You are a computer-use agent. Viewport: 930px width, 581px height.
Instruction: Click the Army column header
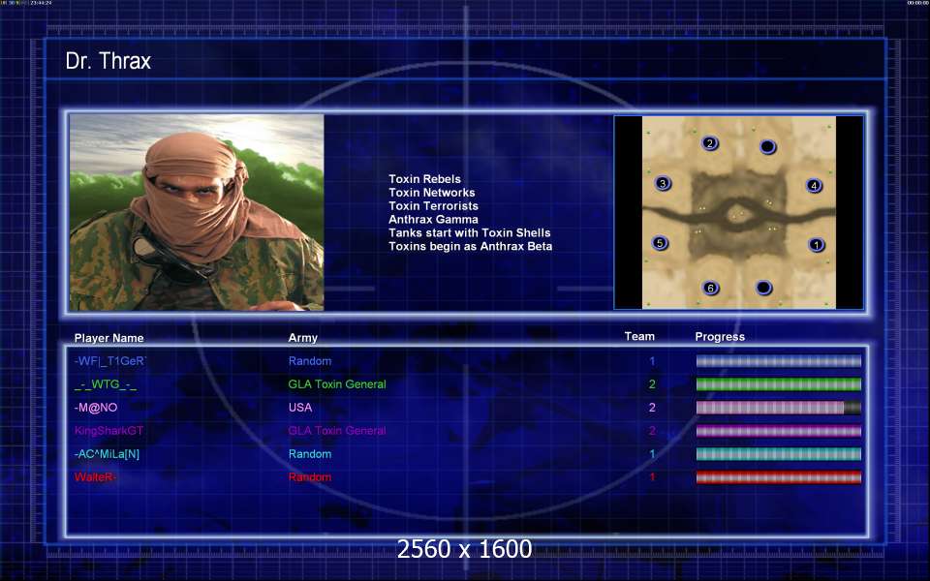click(x=302, y=337)
